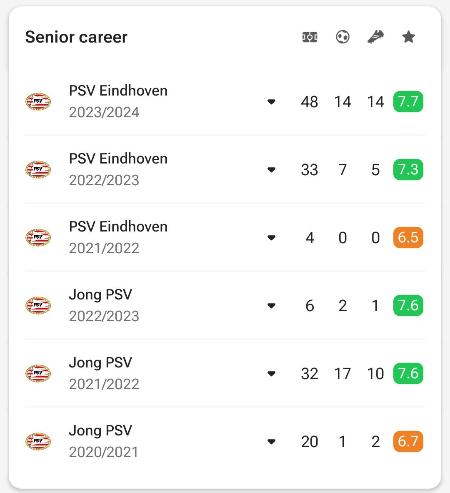Select the PSV Eindhoven 2022/2023 team name
Image resolution: width=450 pixels, height=493 pixels.
118,158
